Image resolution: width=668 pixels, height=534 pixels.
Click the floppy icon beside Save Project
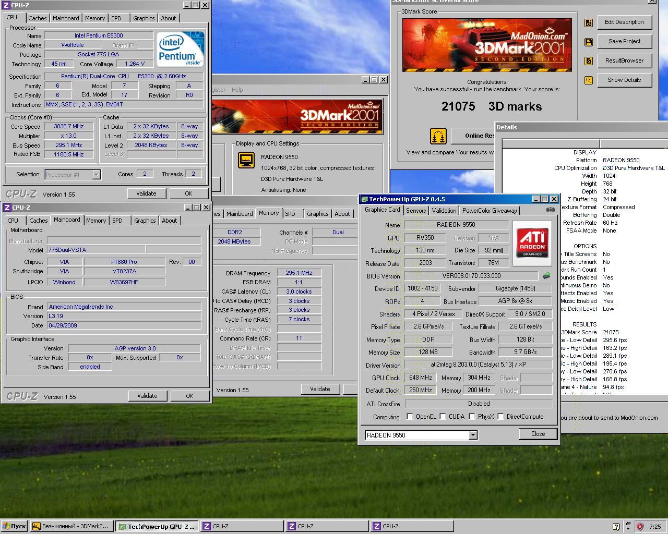pos(589,42)
